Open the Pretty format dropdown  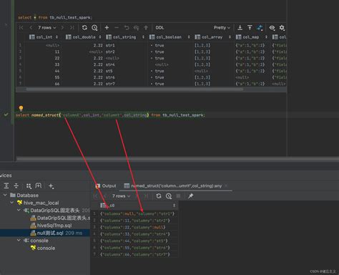click(x=222, y=28)
